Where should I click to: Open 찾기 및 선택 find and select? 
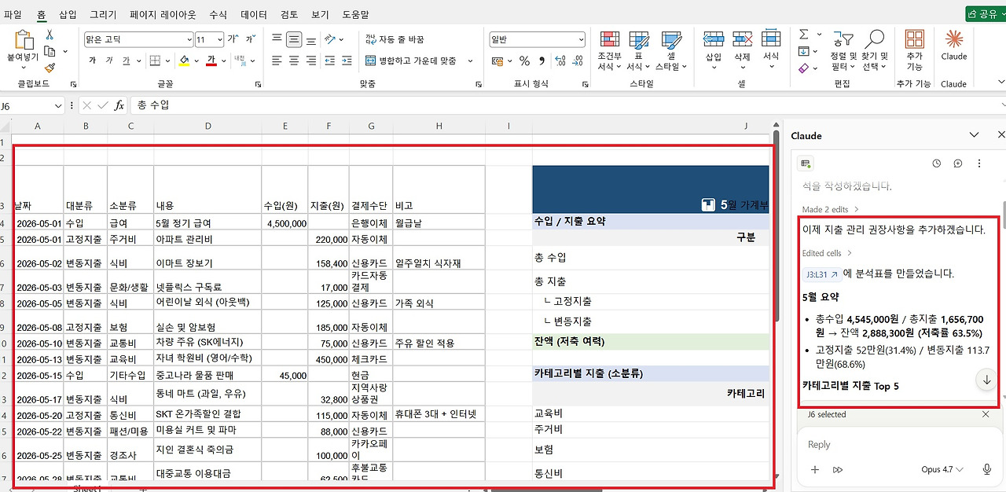(x=874, y=51)
